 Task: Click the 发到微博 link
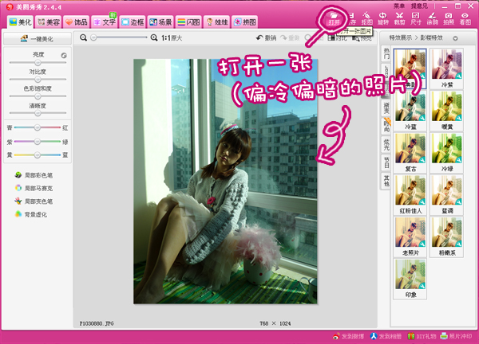[347, 337]
